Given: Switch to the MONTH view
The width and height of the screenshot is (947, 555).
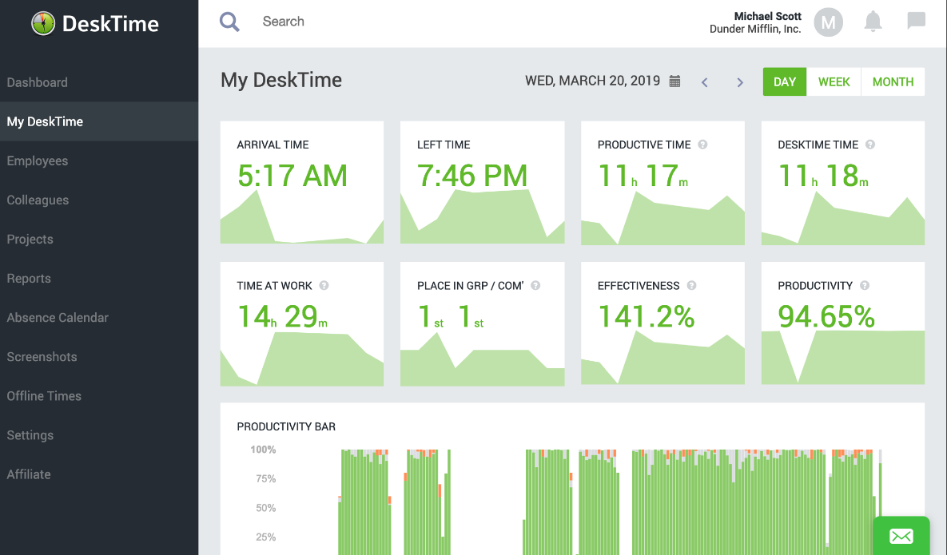Looking at the screenshot, I should (893, 82).
